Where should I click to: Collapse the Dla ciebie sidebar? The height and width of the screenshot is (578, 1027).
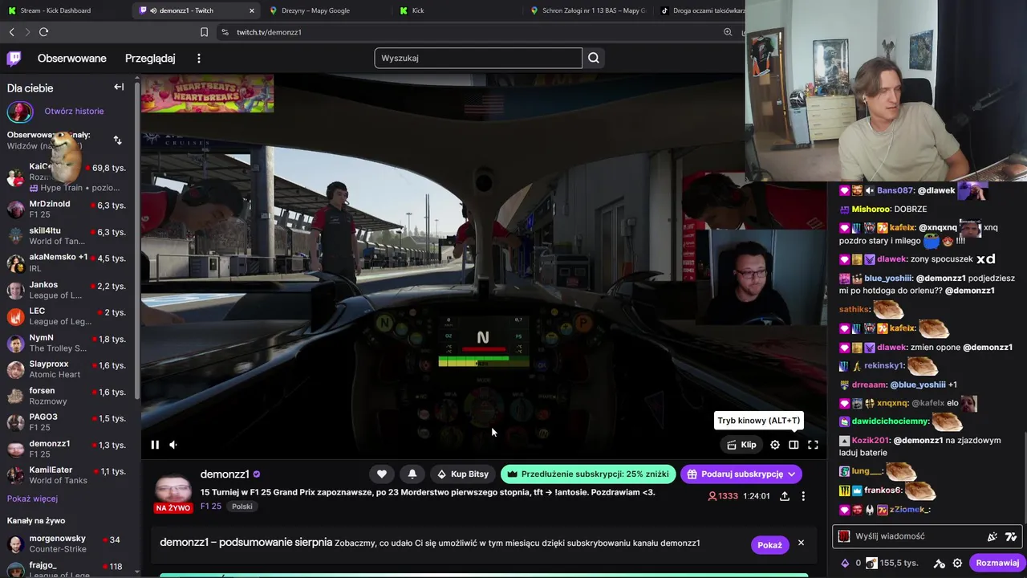click(119, 87)
